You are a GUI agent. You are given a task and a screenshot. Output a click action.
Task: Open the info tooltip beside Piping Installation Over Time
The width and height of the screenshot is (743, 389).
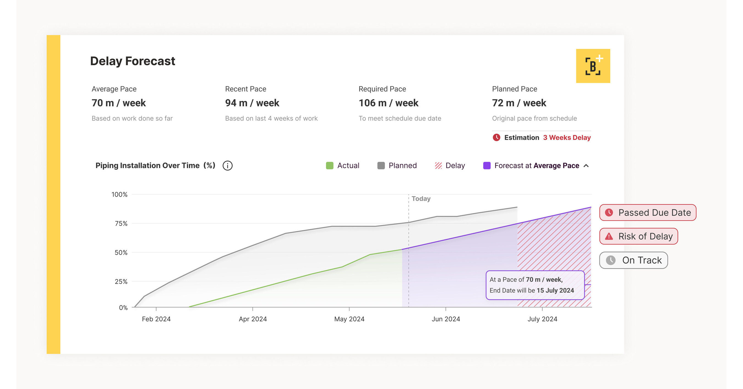[227, 165]
